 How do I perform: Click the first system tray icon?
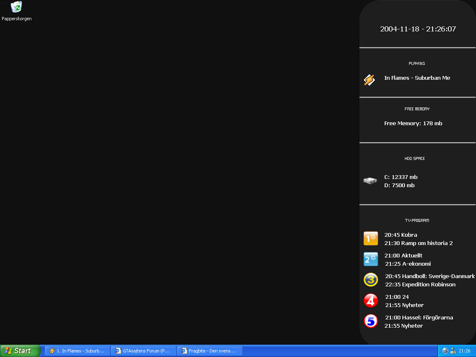click(x=445, y=351)
